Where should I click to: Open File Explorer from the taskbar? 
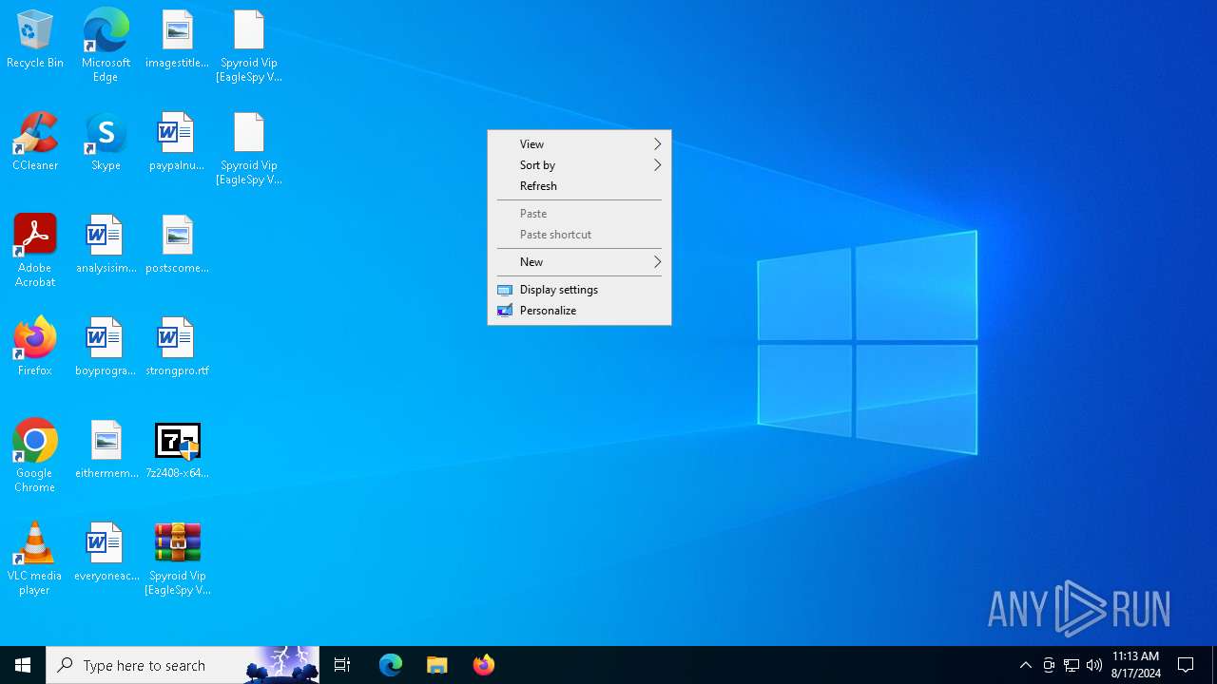coord(437,665)
